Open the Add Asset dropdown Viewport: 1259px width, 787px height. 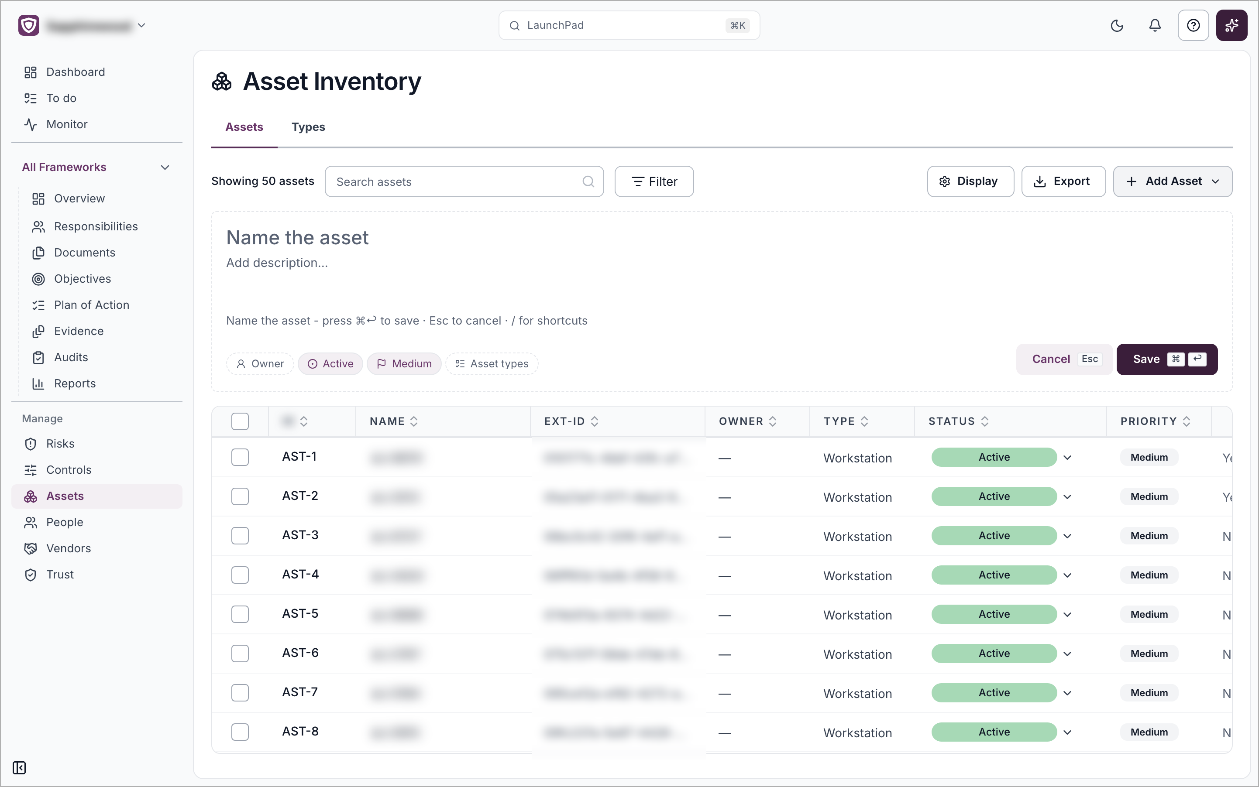click(1173, 181)
